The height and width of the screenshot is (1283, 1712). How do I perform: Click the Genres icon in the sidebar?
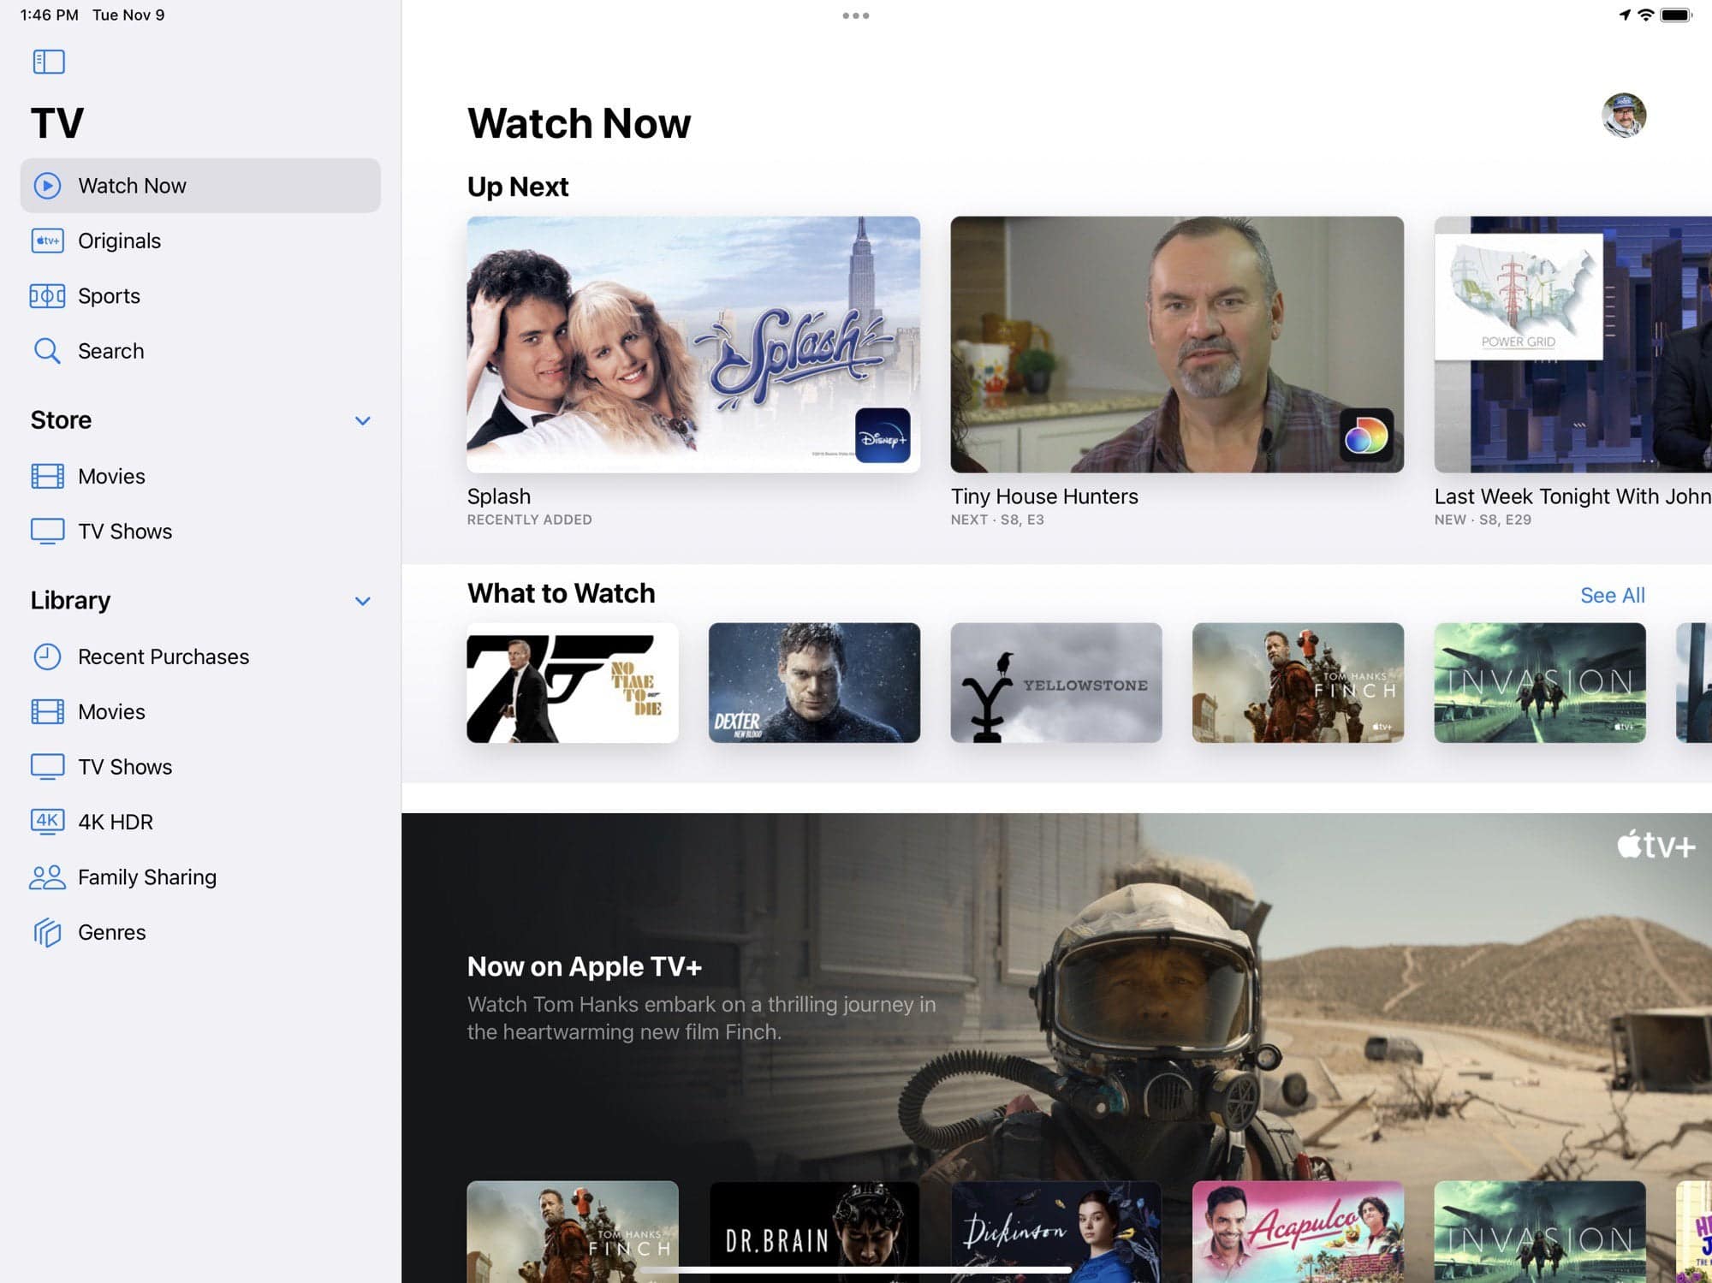49,932
